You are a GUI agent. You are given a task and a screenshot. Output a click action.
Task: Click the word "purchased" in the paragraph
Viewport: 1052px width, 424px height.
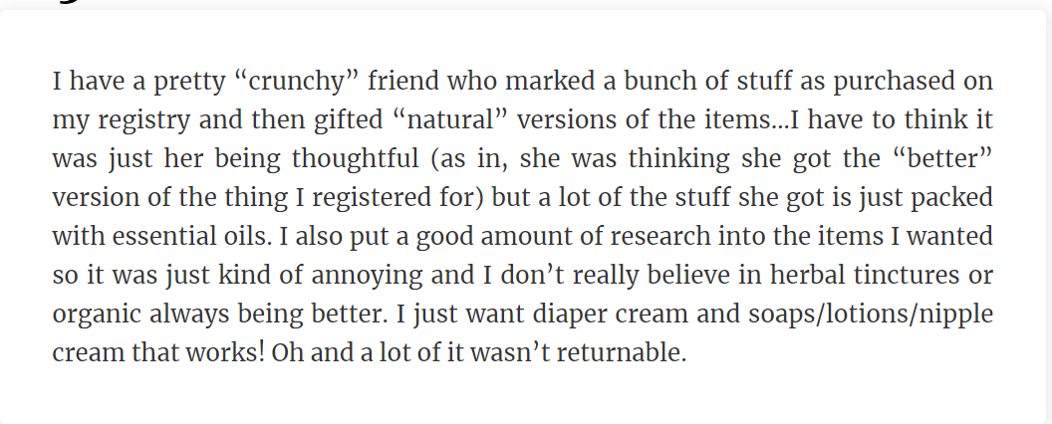coord(893,83)
